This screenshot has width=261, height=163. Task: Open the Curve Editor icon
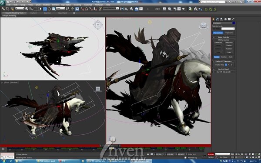tap(141, 9)
